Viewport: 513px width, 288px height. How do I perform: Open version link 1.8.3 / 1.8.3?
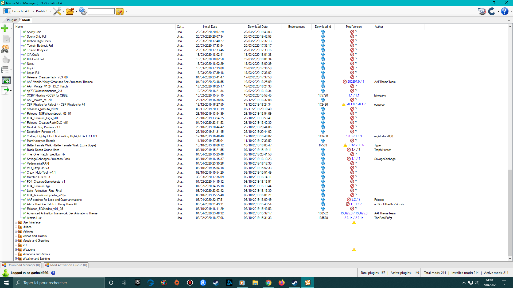354,136
